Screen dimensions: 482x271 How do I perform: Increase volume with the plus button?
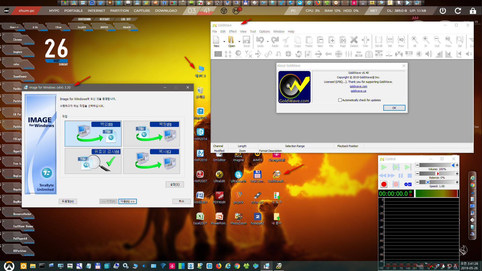pyautogui.click(x=457, y=165)
